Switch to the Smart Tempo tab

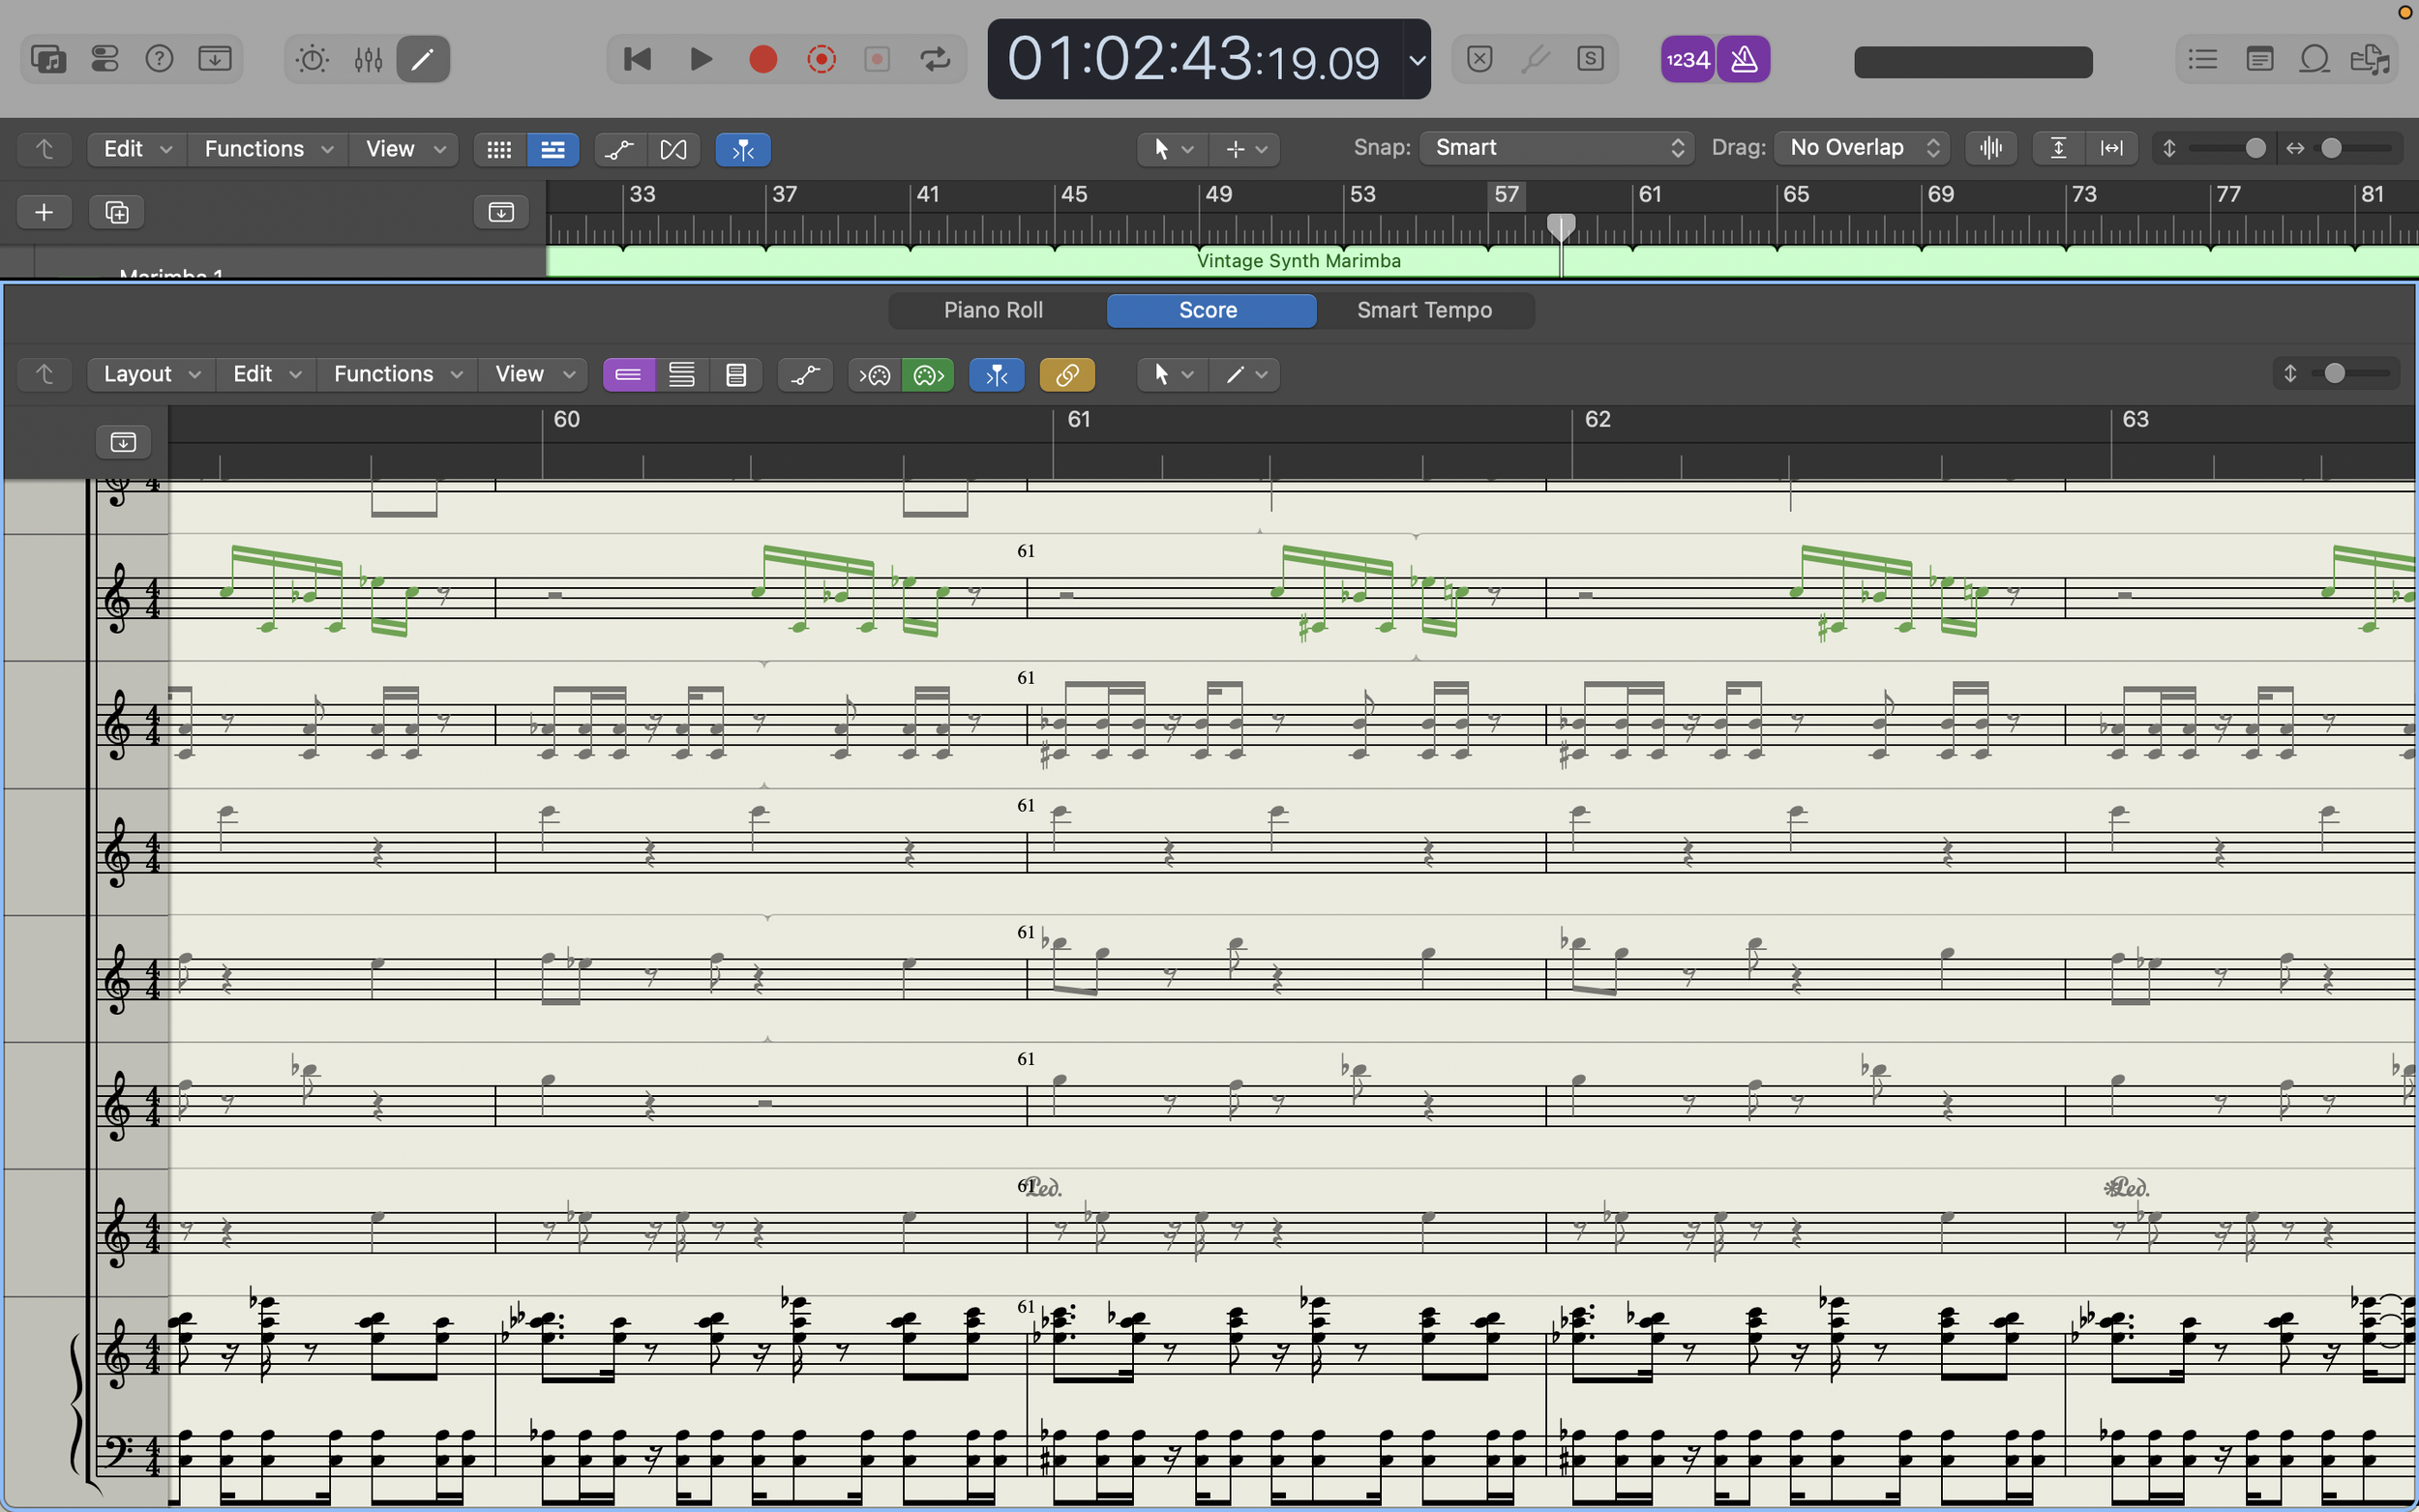pyautogui.click(x=1424, y=310)
